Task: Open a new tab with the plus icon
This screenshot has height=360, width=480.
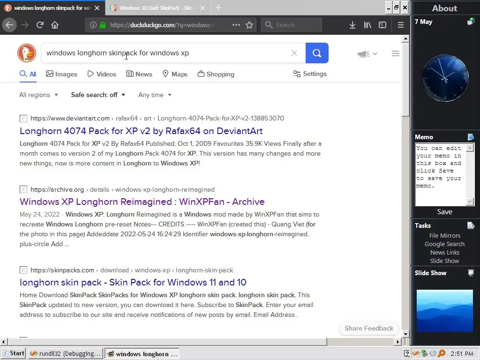Action: click(218, 7)
